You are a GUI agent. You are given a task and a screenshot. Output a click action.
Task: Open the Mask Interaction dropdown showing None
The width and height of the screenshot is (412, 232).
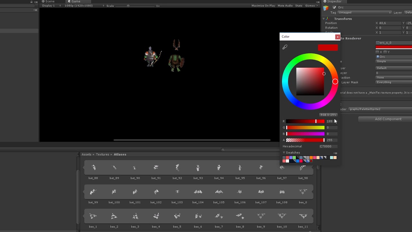click(394, 78)
